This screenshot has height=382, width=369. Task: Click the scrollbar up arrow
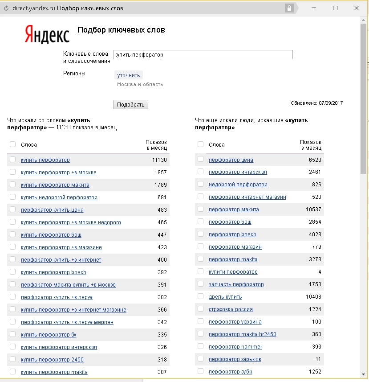(363, 20)
